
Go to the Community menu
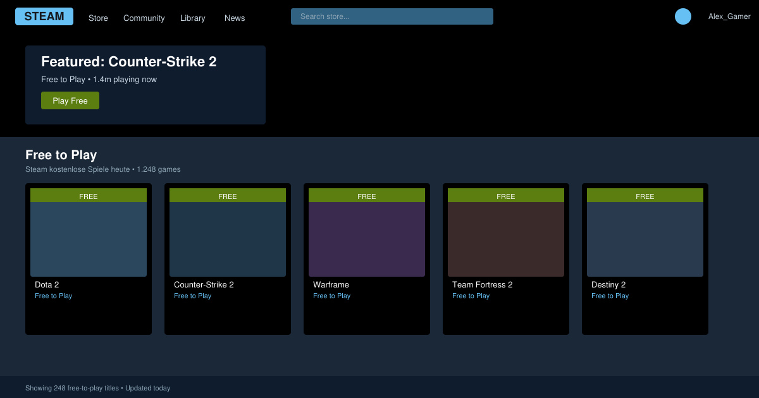[x=144, y=18]
